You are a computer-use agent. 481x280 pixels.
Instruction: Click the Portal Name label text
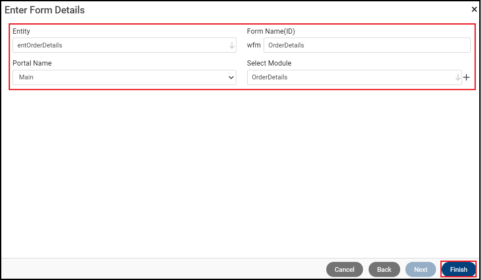click(x=32, y=63)
